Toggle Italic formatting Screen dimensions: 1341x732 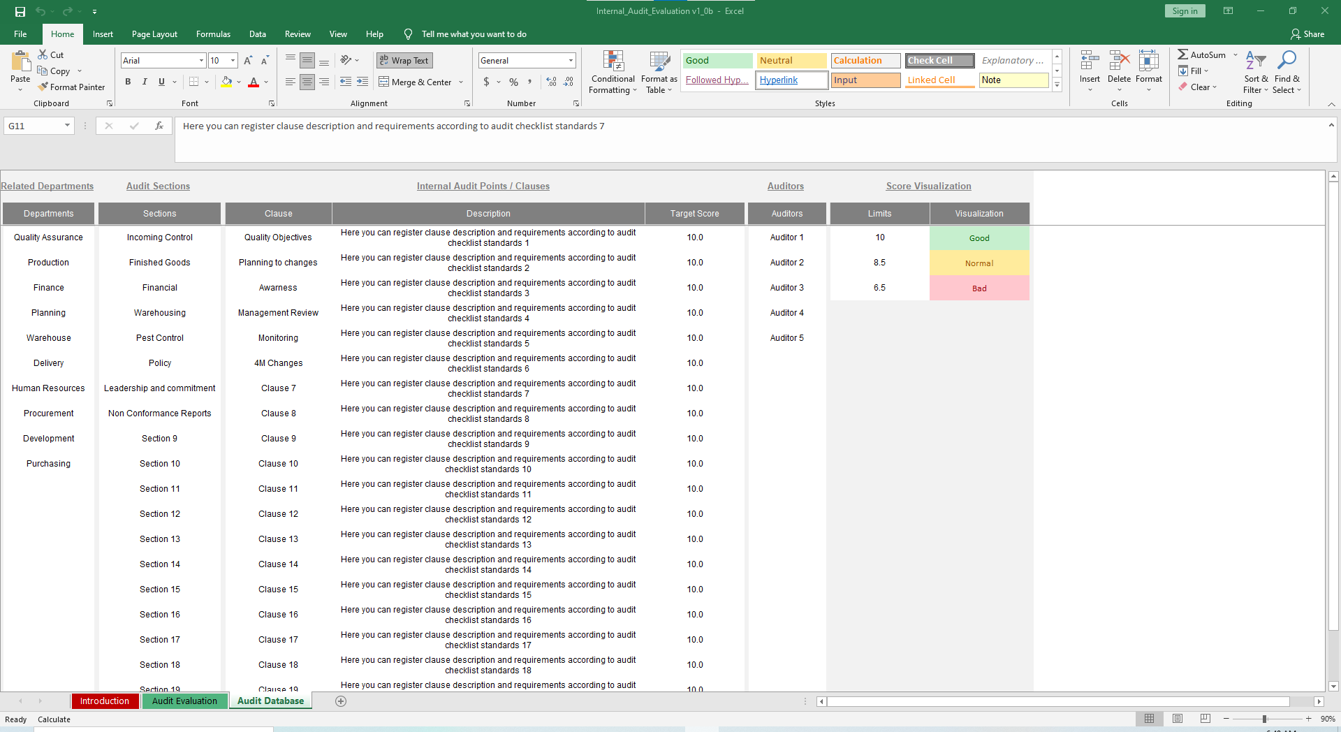click(x=145, y=82)
